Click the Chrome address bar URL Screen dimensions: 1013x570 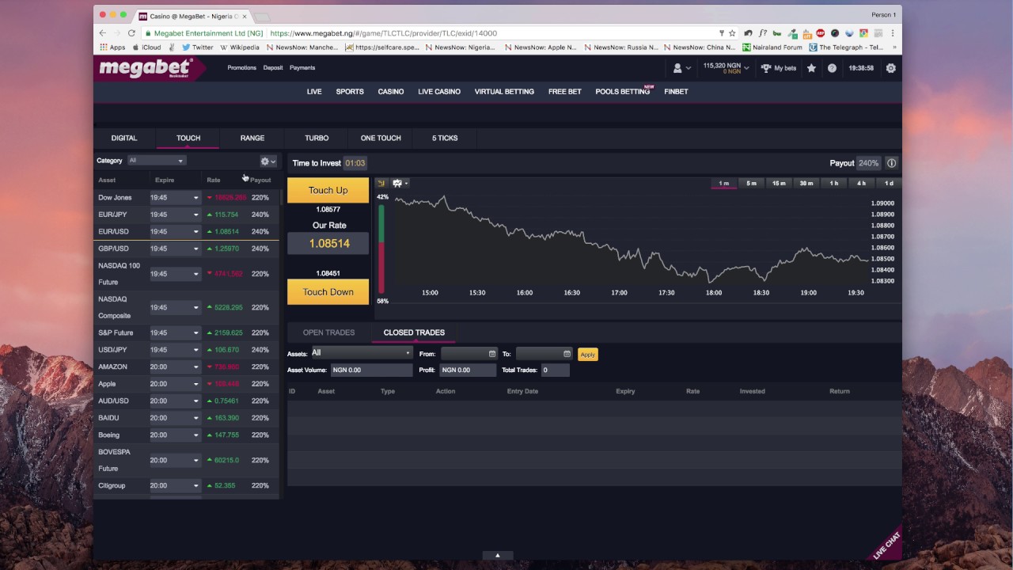coord(383,33)
